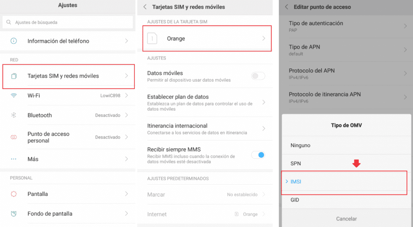Click the chevron on the Bluetooth row
This screenshot has height=227, width=413.
tap(127, 115)
